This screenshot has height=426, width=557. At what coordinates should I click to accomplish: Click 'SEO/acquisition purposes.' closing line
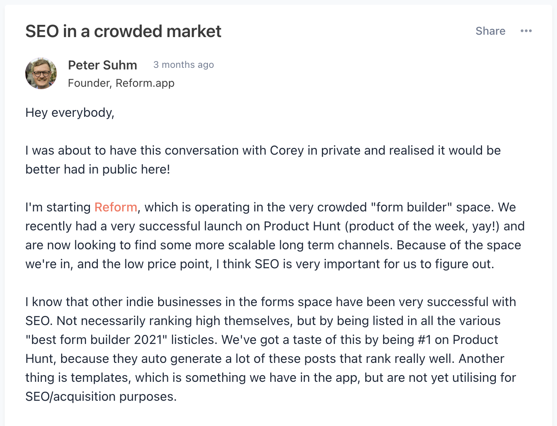101,396
